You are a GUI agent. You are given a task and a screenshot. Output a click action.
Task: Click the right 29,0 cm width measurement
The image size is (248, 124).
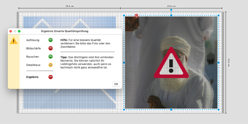pyautogui.click(x=171, y=6)
